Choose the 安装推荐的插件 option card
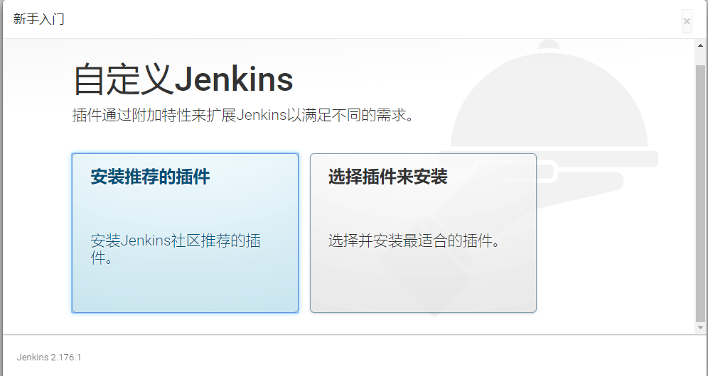Screen dimensions: 708x376 [185, 233]
